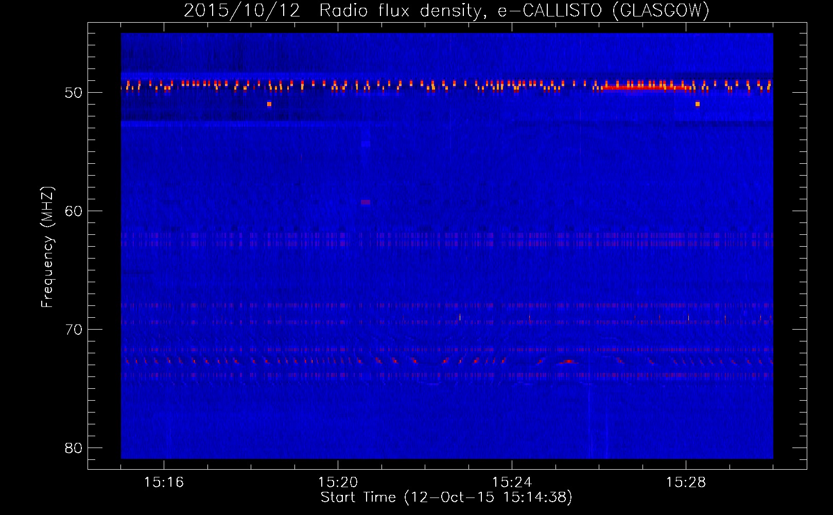Viewport: 833px width, 515px height.
Task: Click the 80 frequency tick label
Action: point(74,448)
